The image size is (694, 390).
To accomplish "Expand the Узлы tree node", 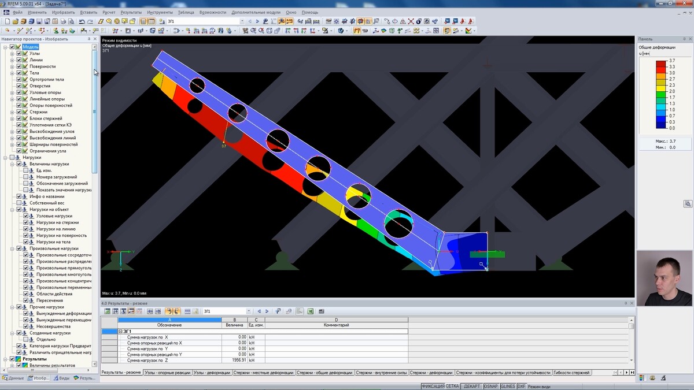I will pyautogui.click(x=12, y=53).
